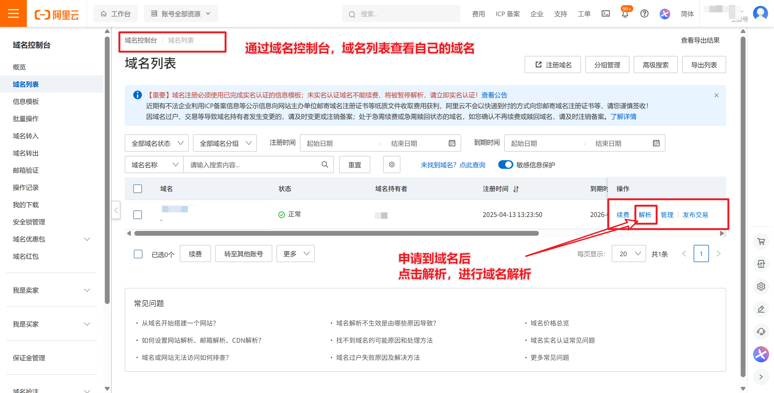
Task: Click the Alibaba Cloud logo
Action: [x=57, y=14]
